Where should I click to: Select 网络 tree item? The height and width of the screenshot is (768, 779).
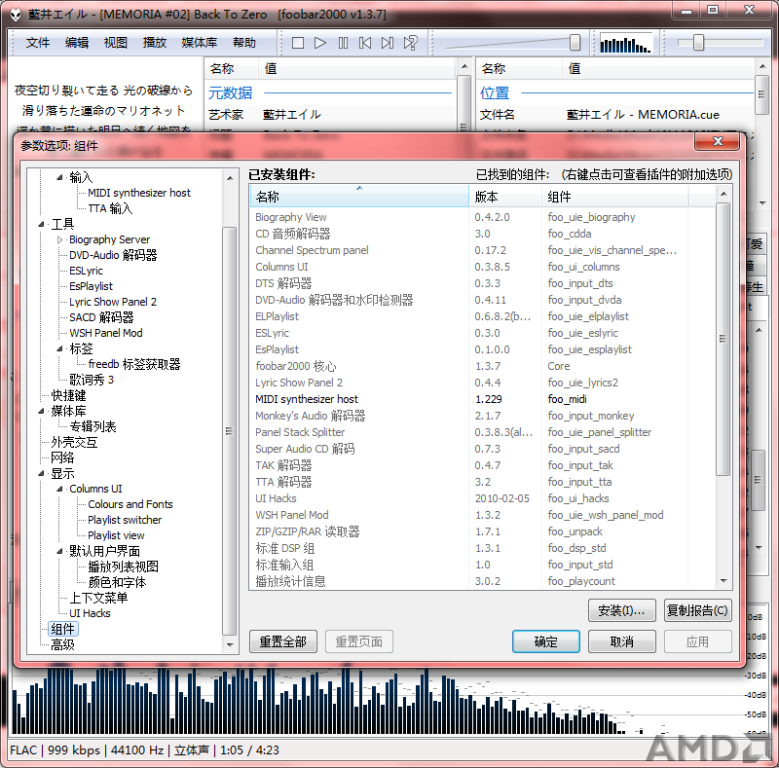[x=62, y=457]
